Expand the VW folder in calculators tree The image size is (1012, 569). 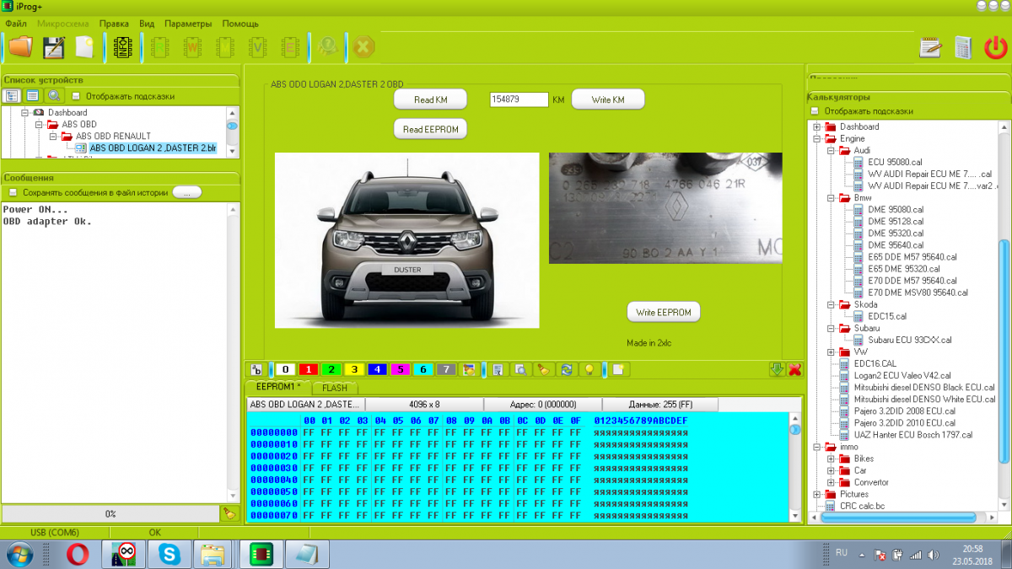pos(831,352)
